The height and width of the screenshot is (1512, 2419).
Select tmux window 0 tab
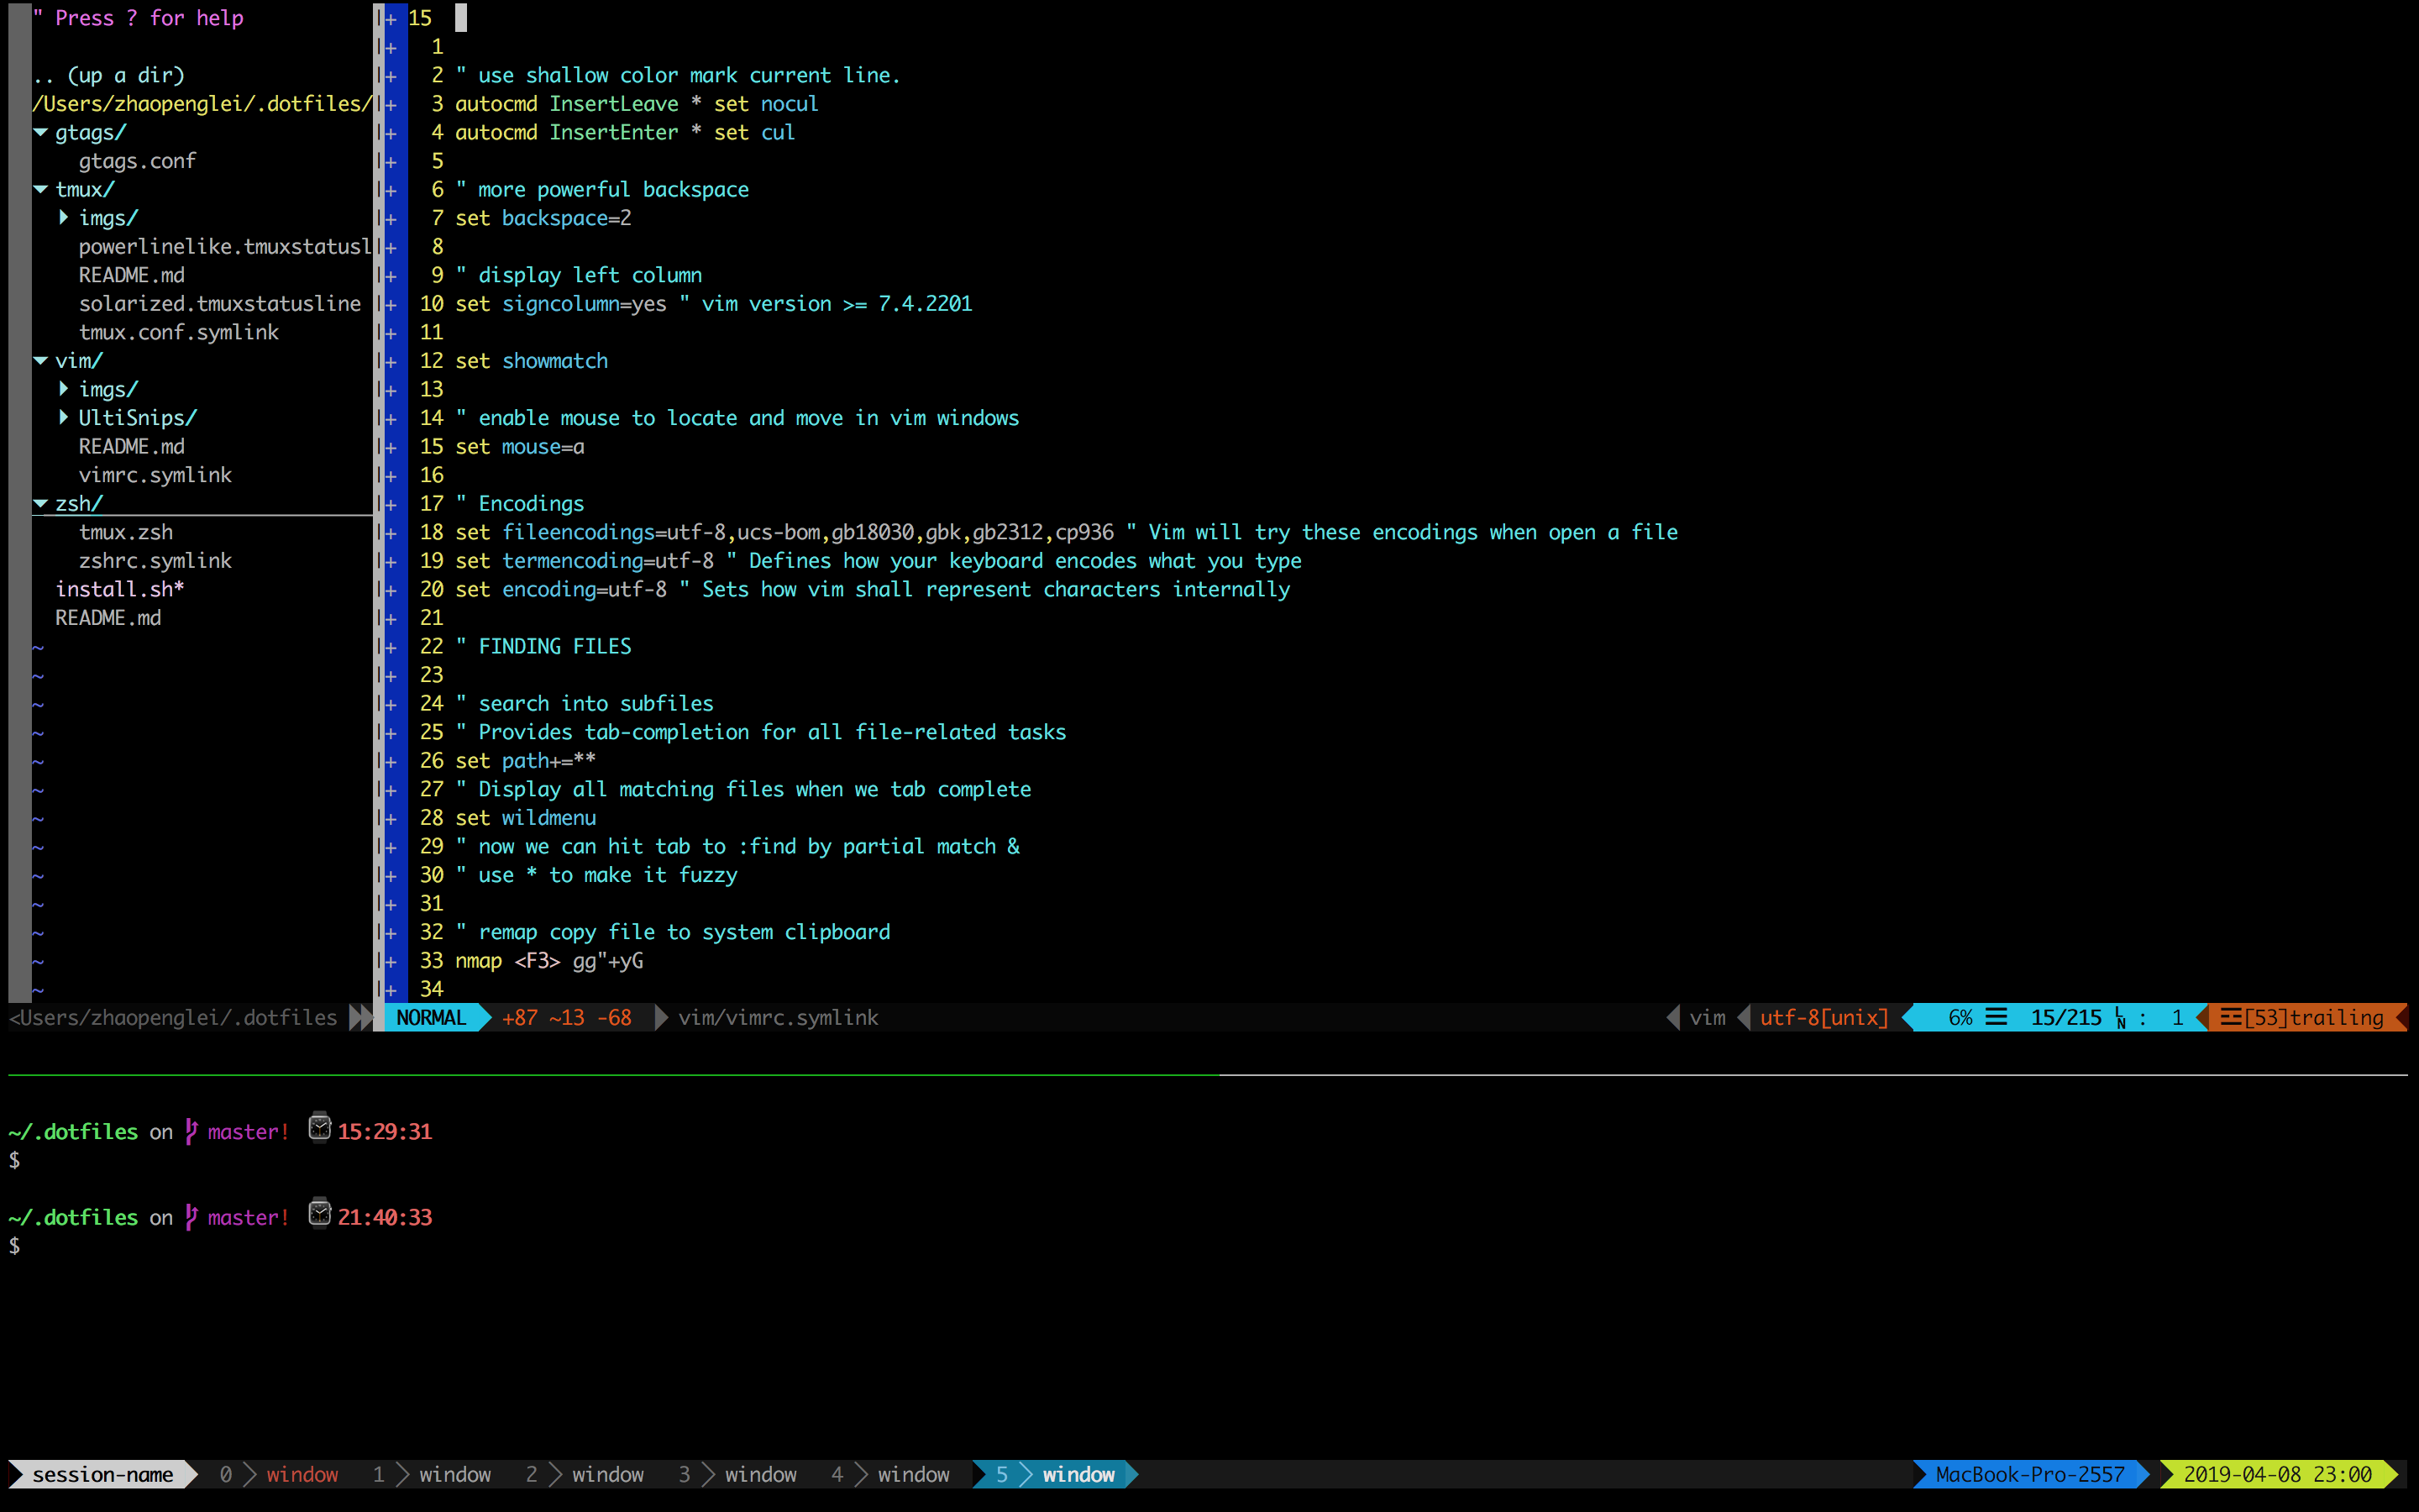pyautogui.click(x=280, y=1475)
